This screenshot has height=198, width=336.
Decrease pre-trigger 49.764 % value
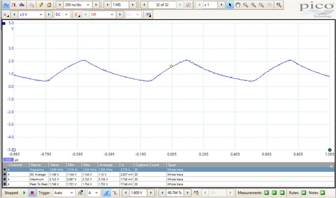pos(162,192)
